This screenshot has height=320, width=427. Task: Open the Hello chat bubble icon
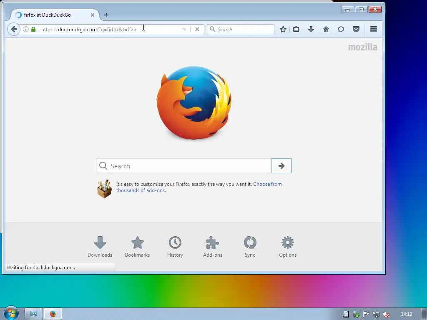click(341, 29)
